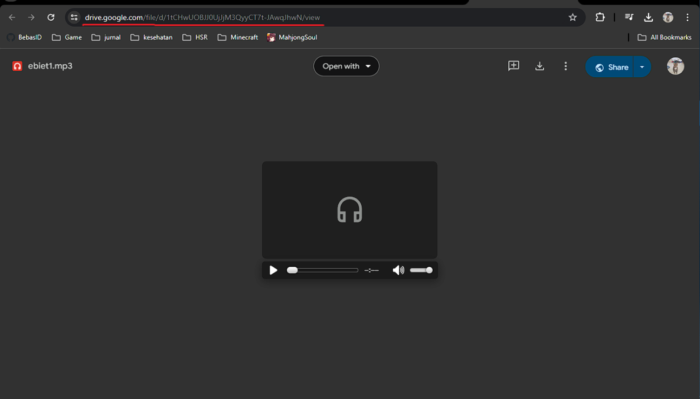Screen dimensions: 700x399
Task: Open Drive's More actions three-dot menu
Action: point(565,66)
